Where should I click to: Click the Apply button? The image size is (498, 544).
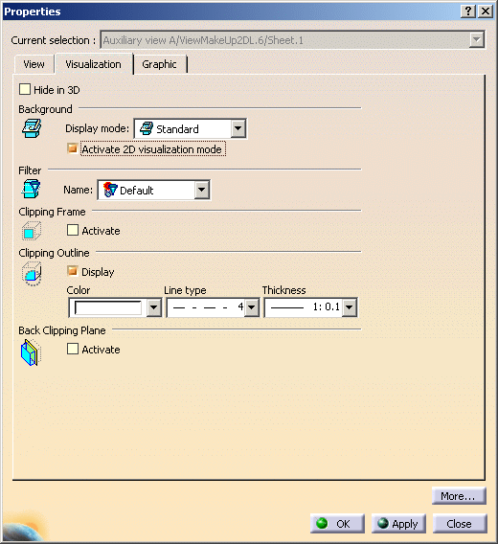coord(398,524)
